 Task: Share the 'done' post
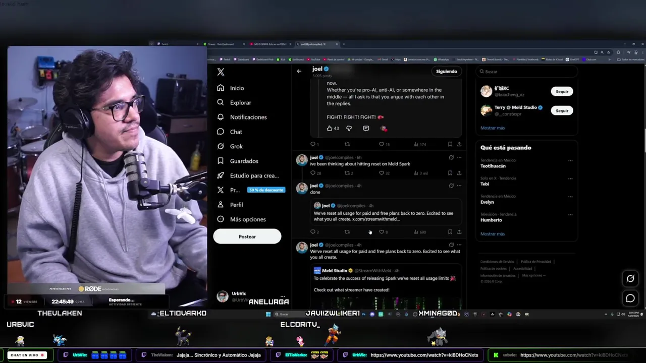click(x=459, y=232)
